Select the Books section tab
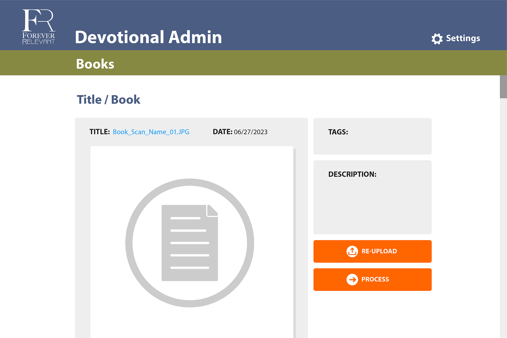Viewport: 507px width, 338px height. click(x=95, y=64)
